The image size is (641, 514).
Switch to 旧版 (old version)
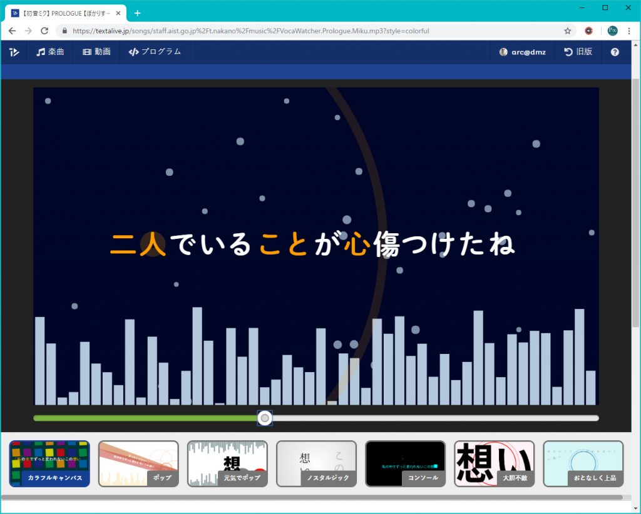(578, 52)
